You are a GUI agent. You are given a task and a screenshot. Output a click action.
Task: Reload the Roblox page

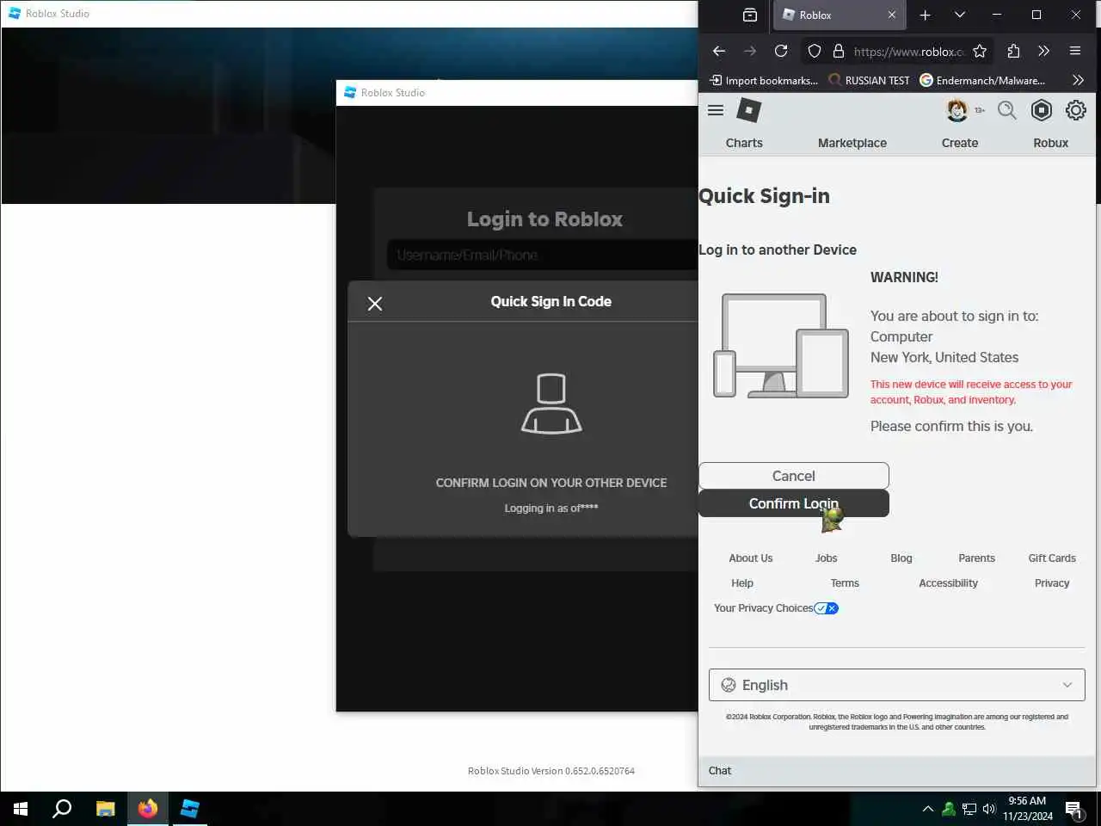[x=781, y=52]
